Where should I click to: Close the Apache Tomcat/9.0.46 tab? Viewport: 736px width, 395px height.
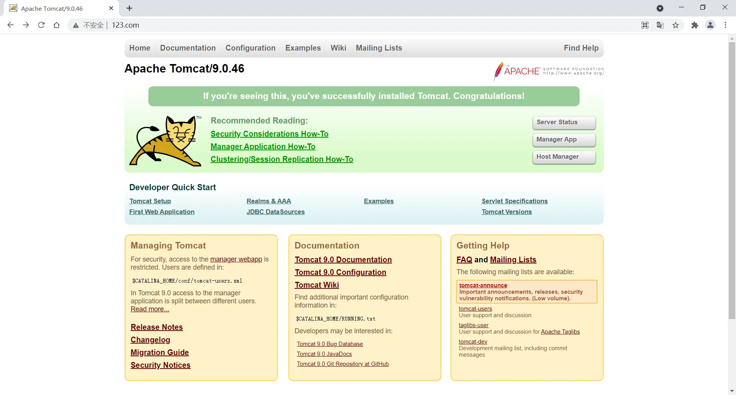pyautogui.click(x=111, y=8)
